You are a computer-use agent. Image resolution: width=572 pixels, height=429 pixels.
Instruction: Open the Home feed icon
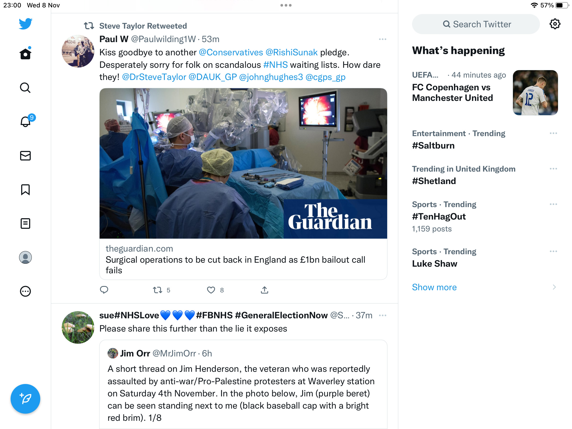25,54
